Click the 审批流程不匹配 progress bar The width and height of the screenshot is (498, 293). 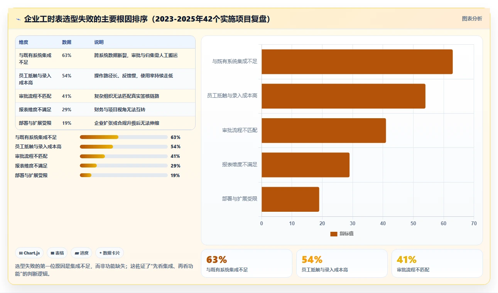123,156
